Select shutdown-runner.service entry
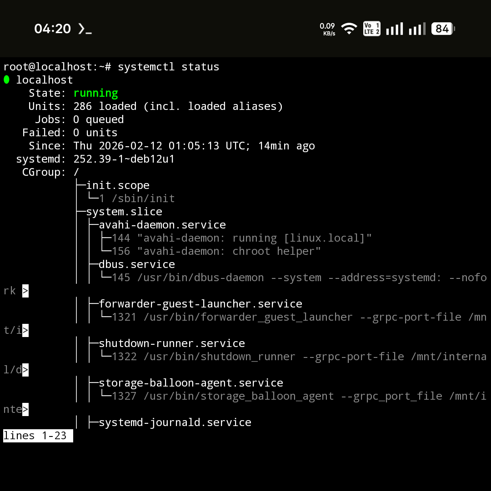Viewport: 491px width, 491px height. (x=172, y=343)
